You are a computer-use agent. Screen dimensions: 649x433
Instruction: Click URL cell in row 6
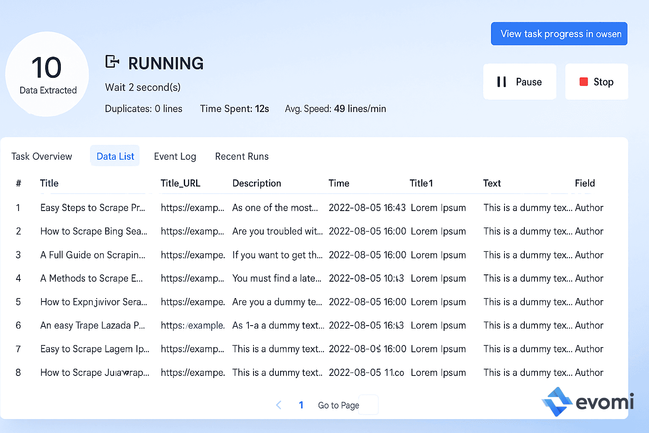tap(193, 325)
